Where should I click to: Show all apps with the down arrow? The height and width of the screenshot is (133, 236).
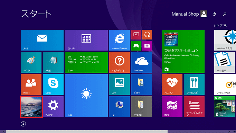(23, 124)
